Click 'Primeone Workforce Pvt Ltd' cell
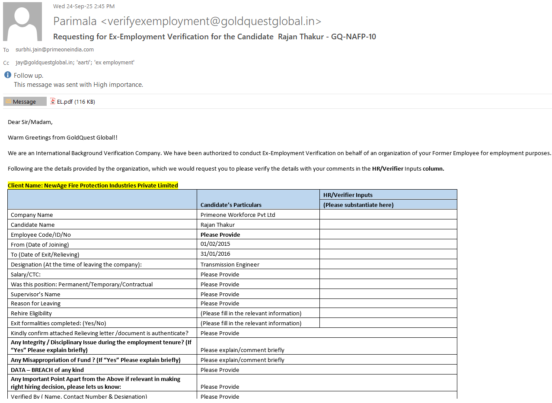This screenshot has height=403, width=552. point(238,215)
